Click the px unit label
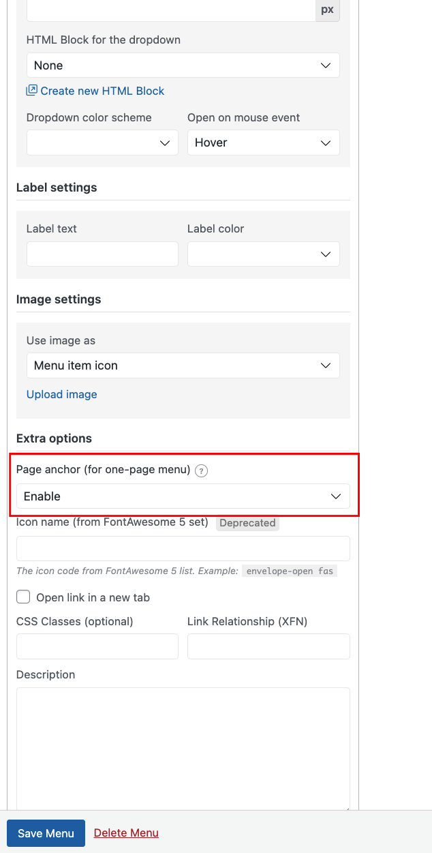Viewport: 432px width, 853px height. point(327,10)
